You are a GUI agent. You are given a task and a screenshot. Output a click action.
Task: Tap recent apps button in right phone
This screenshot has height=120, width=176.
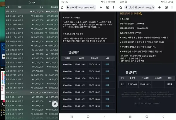click(x=130, y=117)
